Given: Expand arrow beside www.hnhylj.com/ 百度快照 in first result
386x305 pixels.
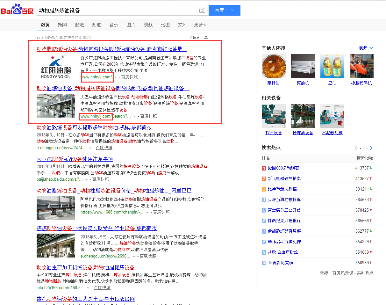Looking at the screenshot, I should (116, 77).
